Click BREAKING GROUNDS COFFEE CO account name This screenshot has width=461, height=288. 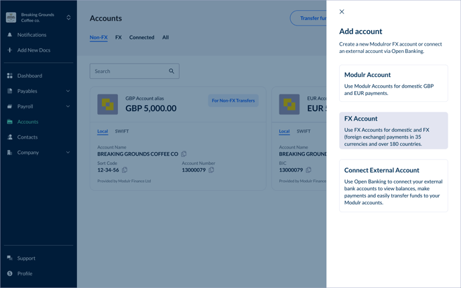(x=137, y=154)
